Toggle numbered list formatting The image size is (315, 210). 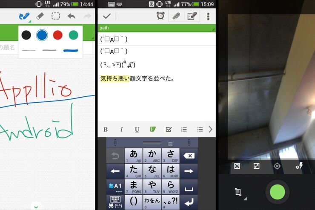click(x=184, y=129)
